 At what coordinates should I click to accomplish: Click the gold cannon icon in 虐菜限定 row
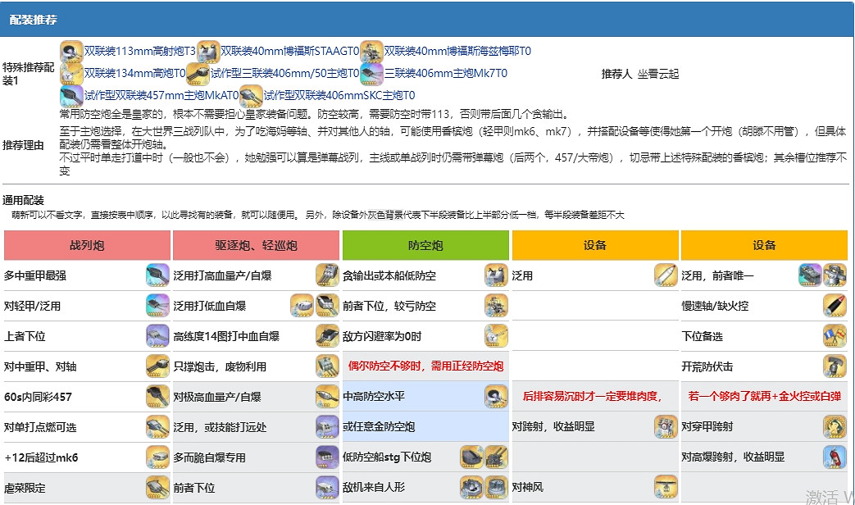point(159,486)
